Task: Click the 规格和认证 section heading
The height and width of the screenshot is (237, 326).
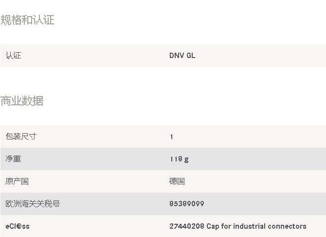Action: pyautogui.click(x=27, y=20)
